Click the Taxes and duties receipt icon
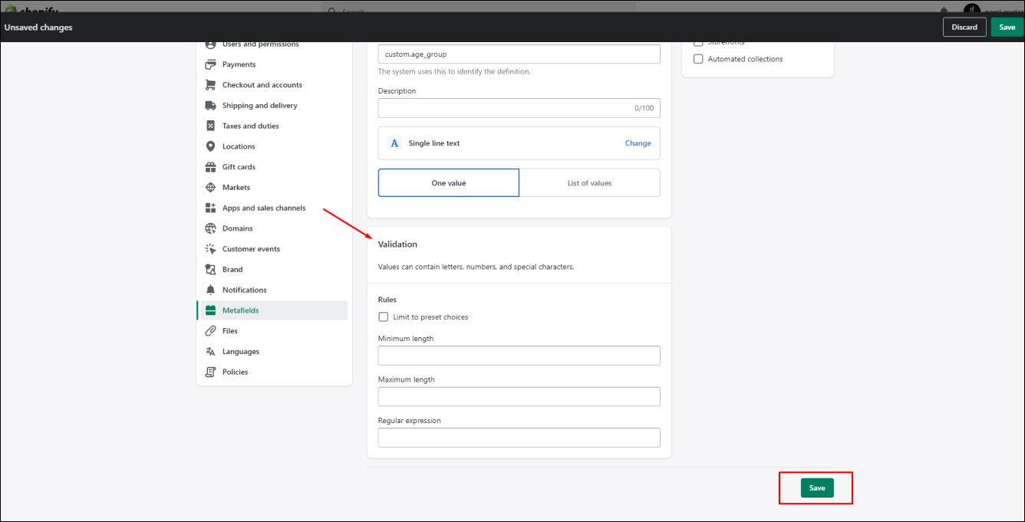The width and height of the screenshot is (1025, 522). point(210,126)
